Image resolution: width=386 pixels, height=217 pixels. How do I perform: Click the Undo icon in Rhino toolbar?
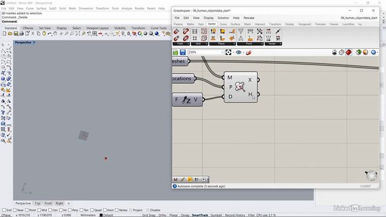point(49,34)
